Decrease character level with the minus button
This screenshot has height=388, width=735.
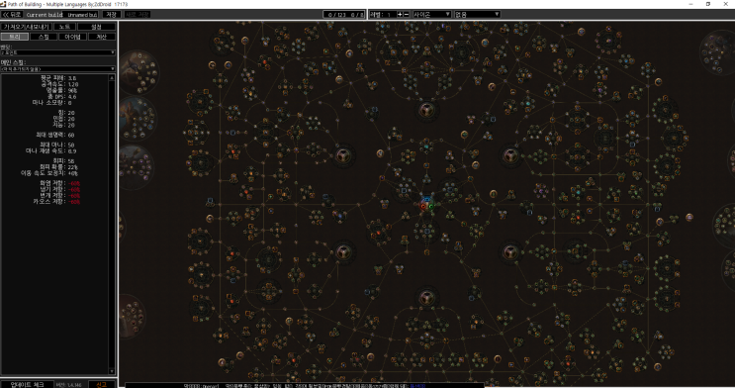[x=407, y=15]
